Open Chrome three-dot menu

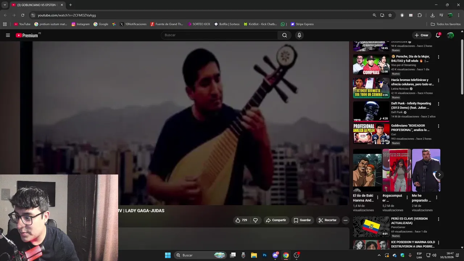459,15
